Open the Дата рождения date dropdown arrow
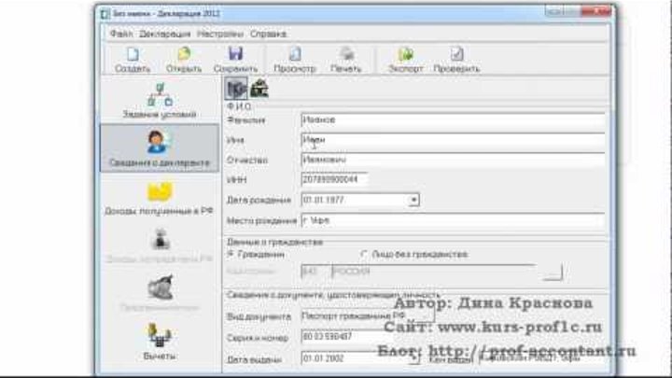Viewport: 672px width, 378px height. [x=413, y=200]
